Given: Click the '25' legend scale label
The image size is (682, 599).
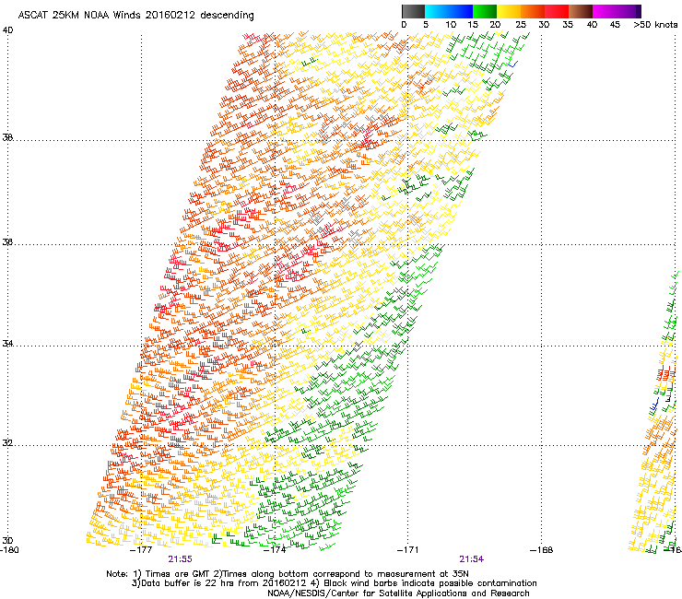Looking at the screenshot, I should pyautogui.click(x=521, y=24).
